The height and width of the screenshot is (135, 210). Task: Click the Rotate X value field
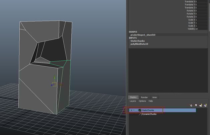point(201,11)
